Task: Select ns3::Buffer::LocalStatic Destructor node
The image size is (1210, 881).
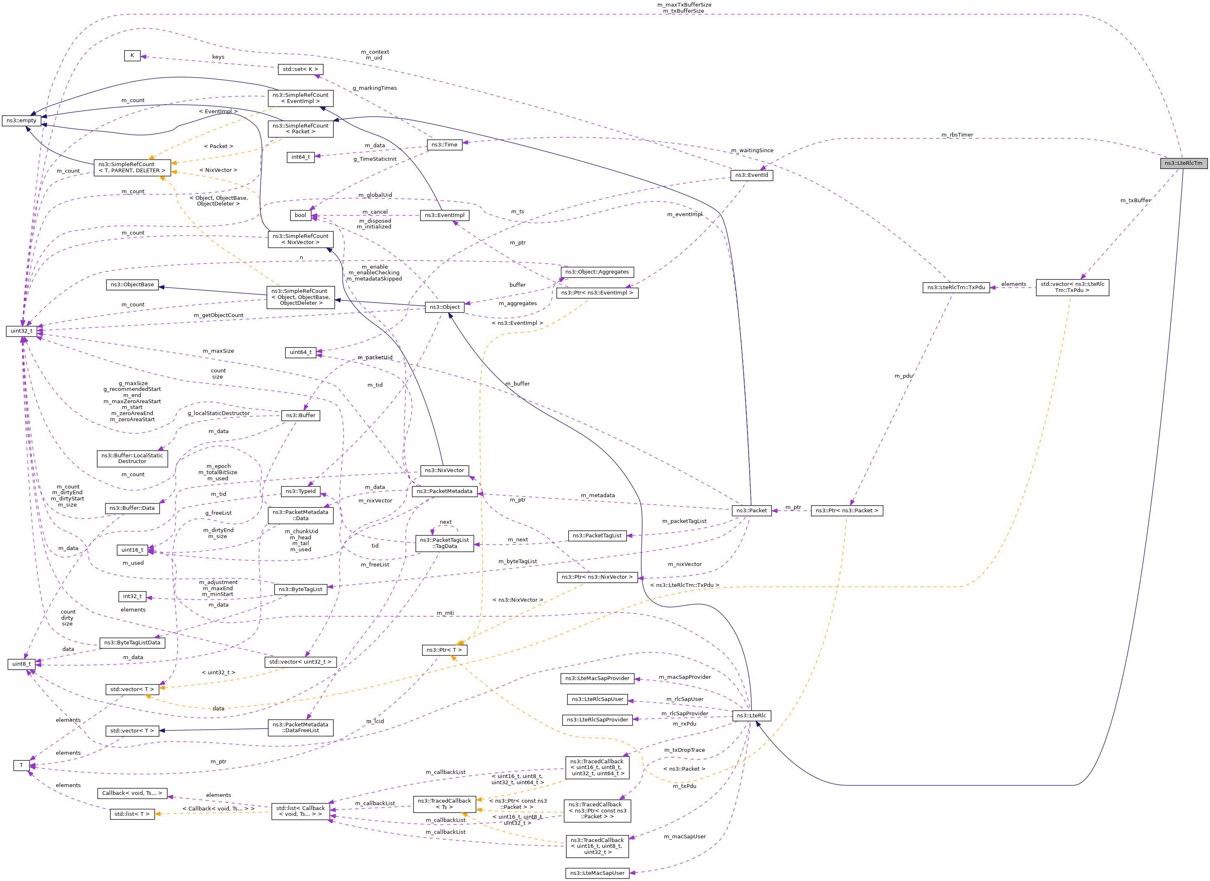Action: pyautogui.click(x=132, y=458)
